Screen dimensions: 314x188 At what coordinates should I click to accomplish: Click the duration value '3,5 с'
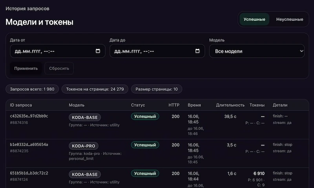point(232,145)
